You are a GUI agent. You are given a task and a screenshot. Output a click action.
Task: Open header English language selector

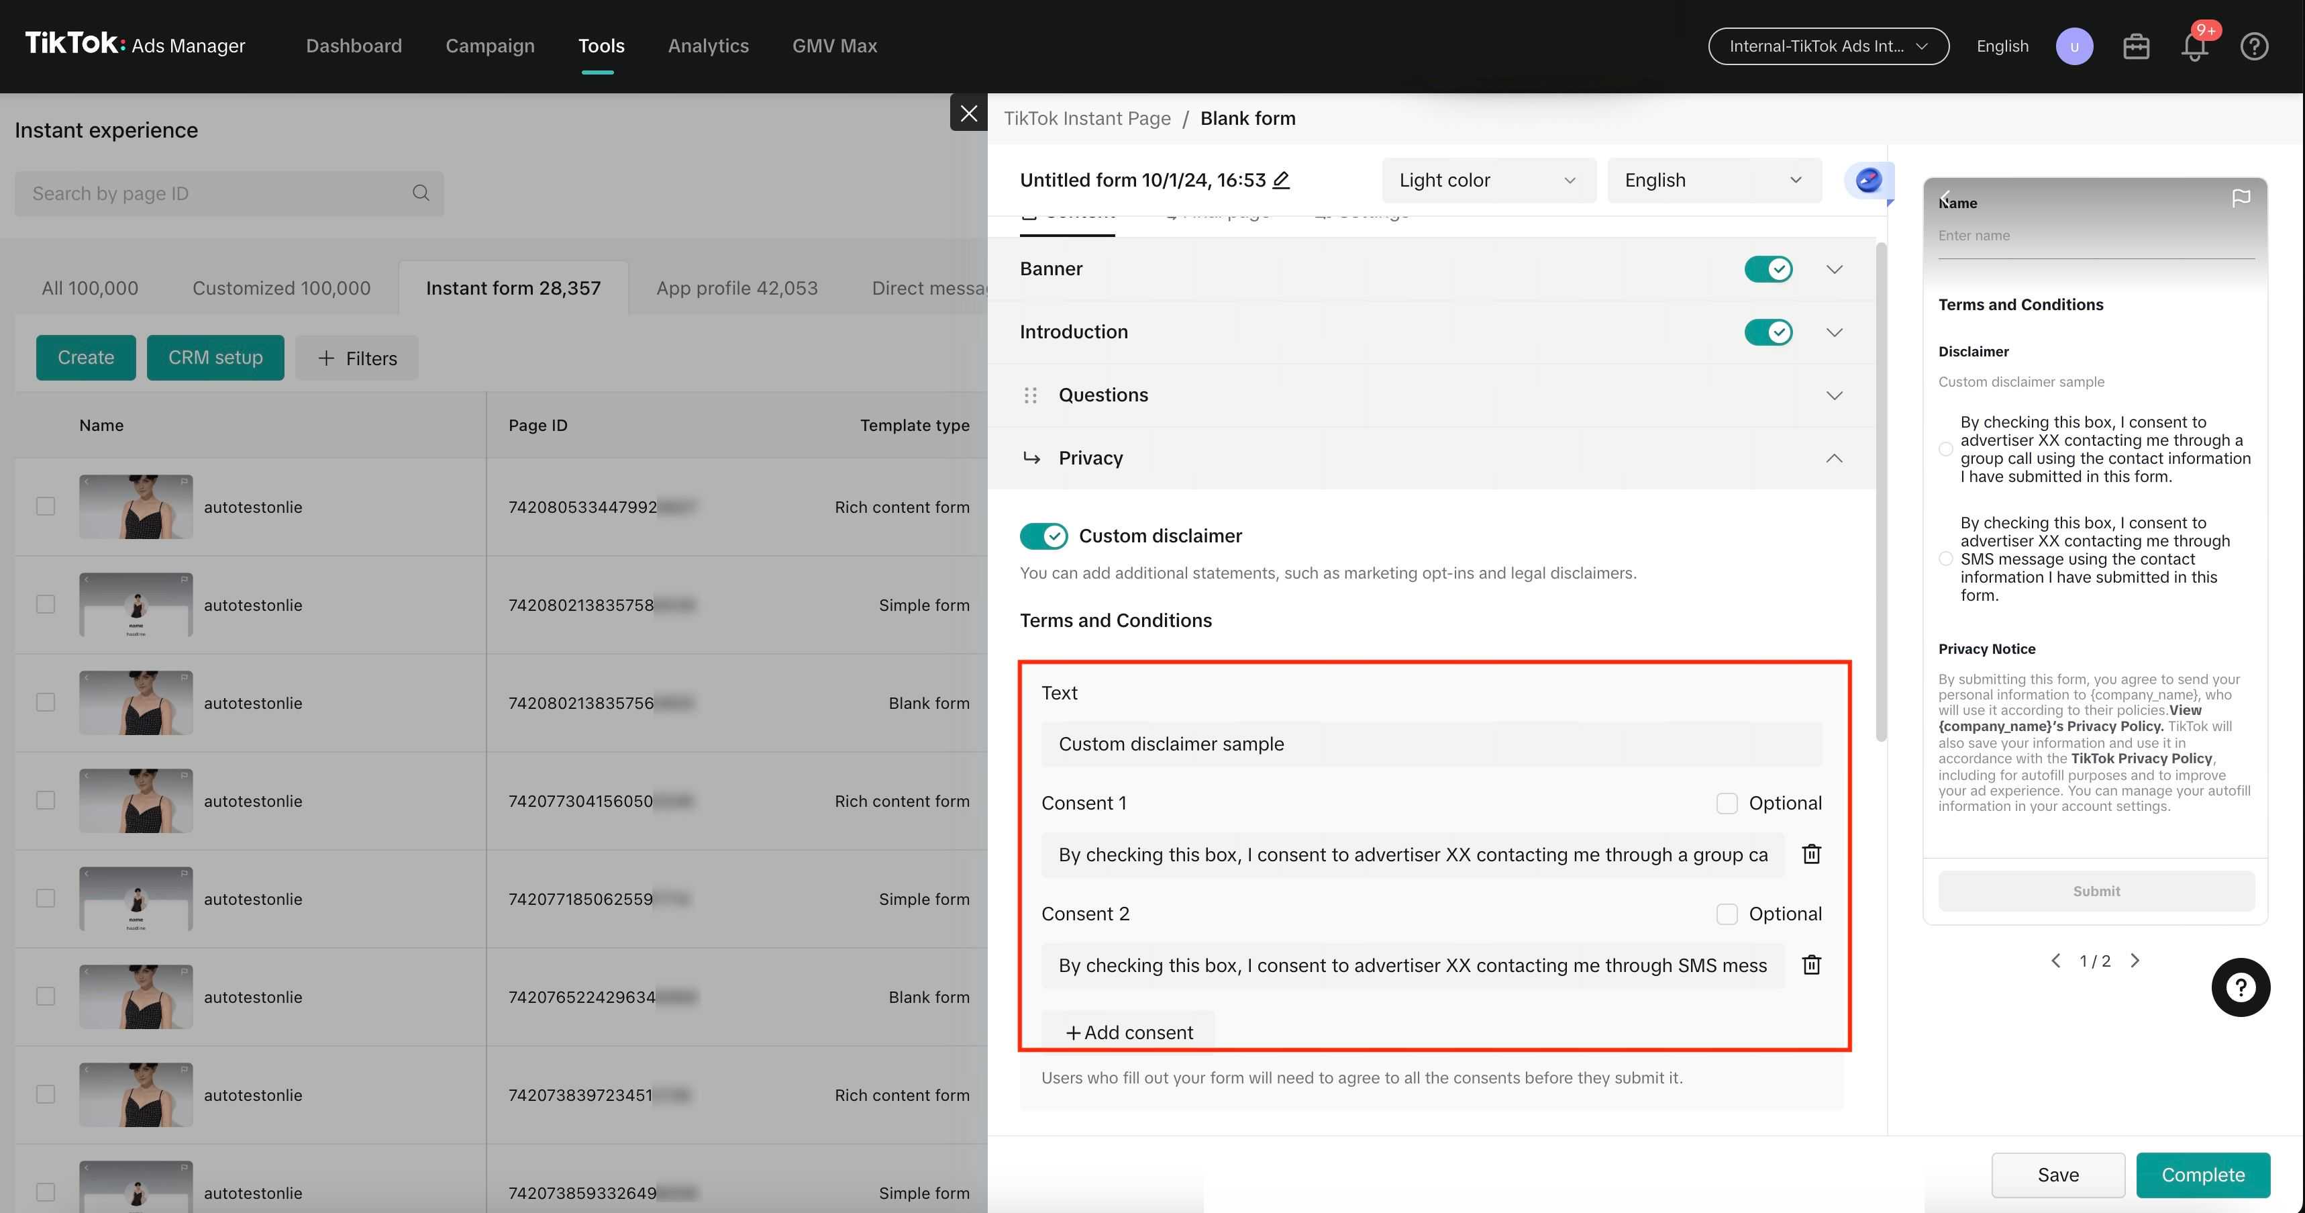point(2002,46)
